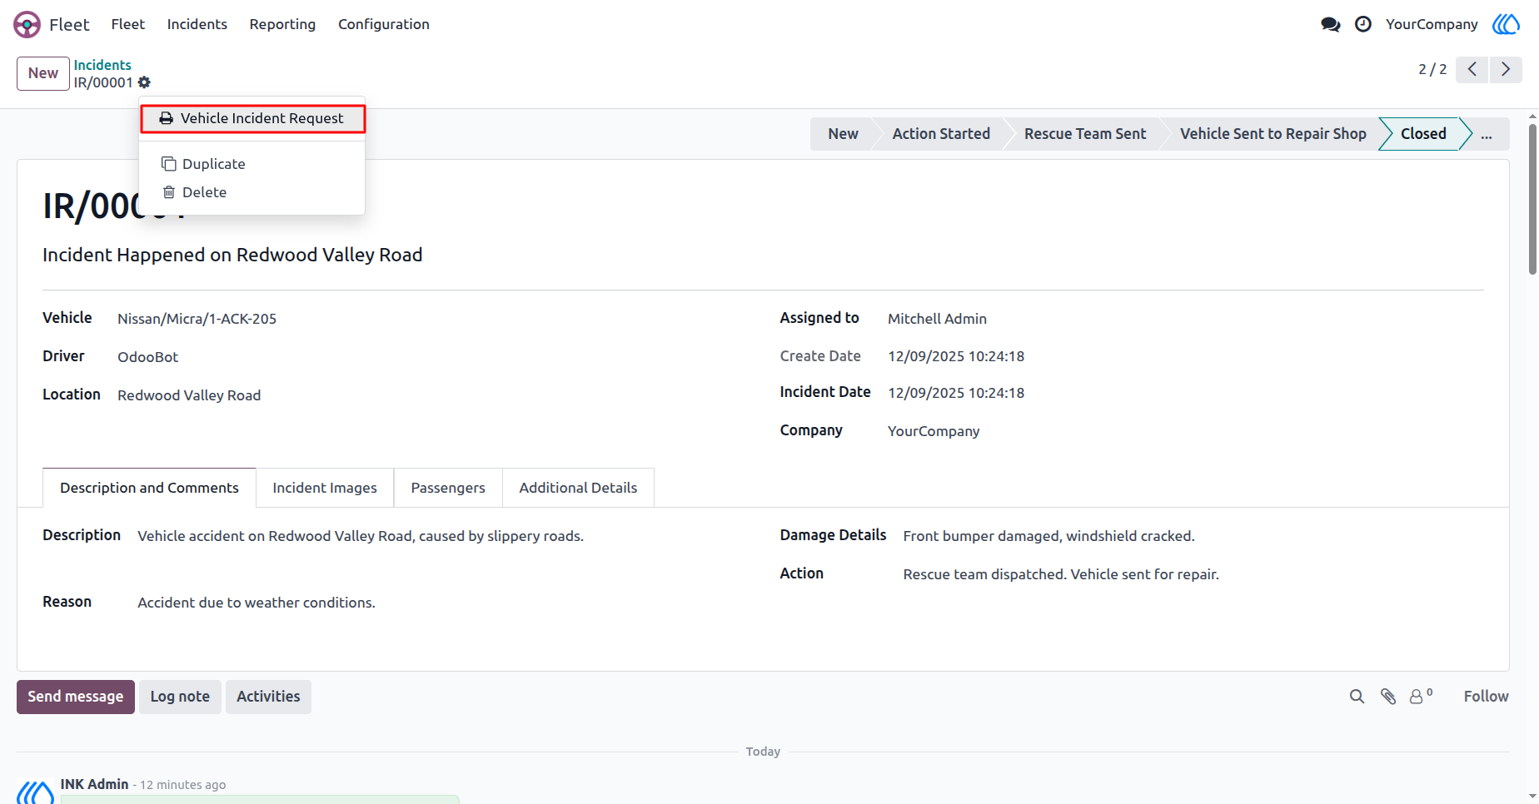
Task: Show followers icon
Action: click(1421, 696)
